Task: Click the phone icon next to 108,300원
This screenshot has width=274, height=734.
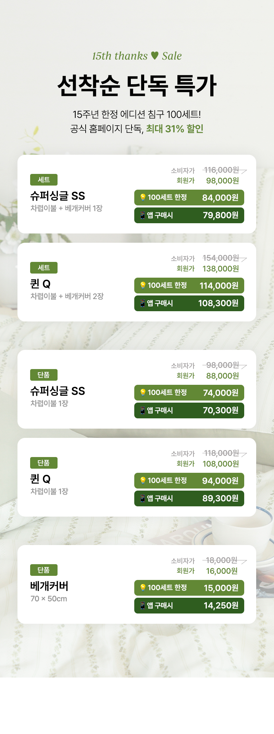Action: 142,303
